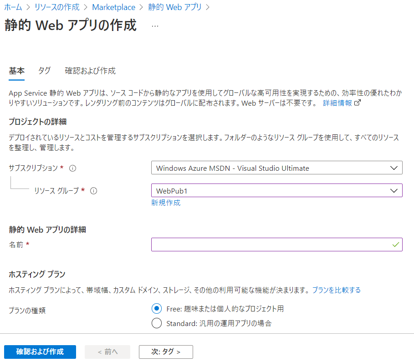Screen dimensions: 414x362
Task: Go to ホーム breadcrumb
Action: [x=13, y=7]
